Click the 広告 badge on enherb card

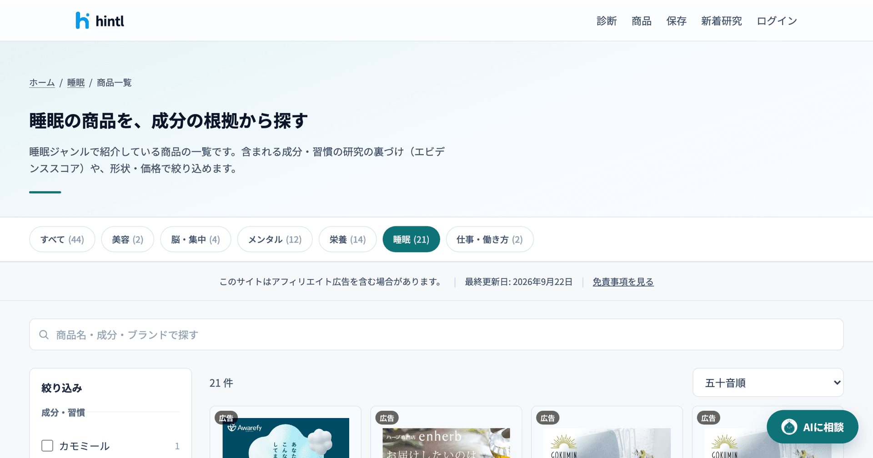pyautogui.click(x=387, y=418)
